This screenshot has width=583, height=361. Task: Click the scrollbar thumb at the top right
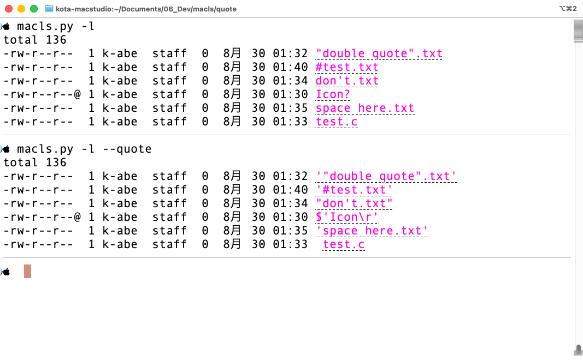tap(578, 31)
